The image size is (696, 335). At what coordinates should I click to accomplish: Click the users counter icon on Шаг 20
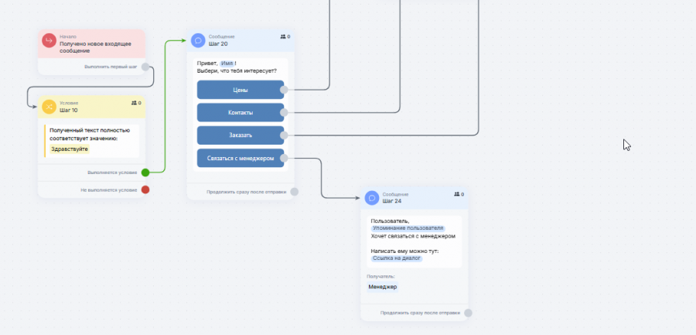283,37
